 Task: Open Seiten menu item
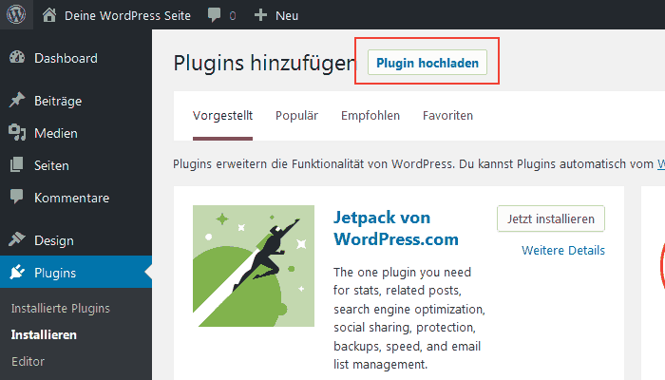coord(51,165)
